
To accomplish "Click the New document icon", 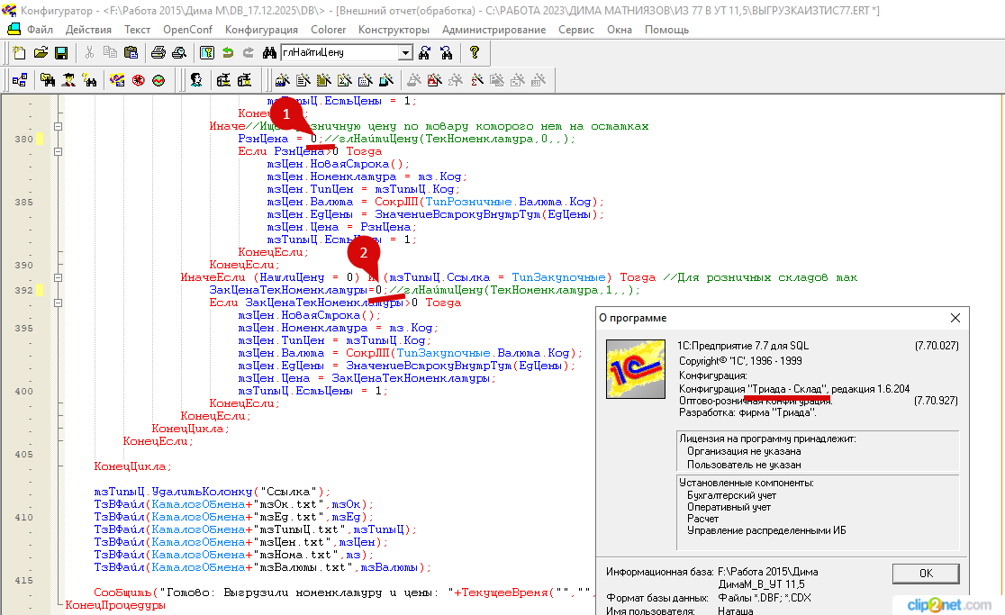I will (20, 53).
